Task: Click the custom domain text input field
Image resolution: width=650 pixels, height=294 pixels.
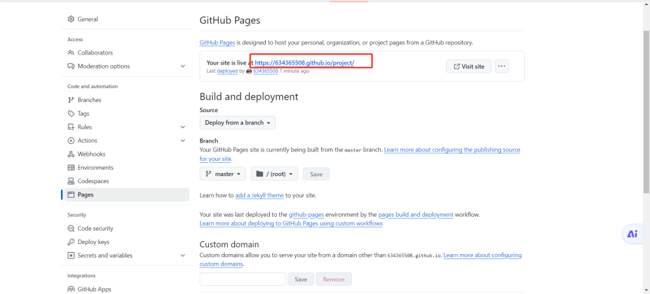Action: (242, 279)
